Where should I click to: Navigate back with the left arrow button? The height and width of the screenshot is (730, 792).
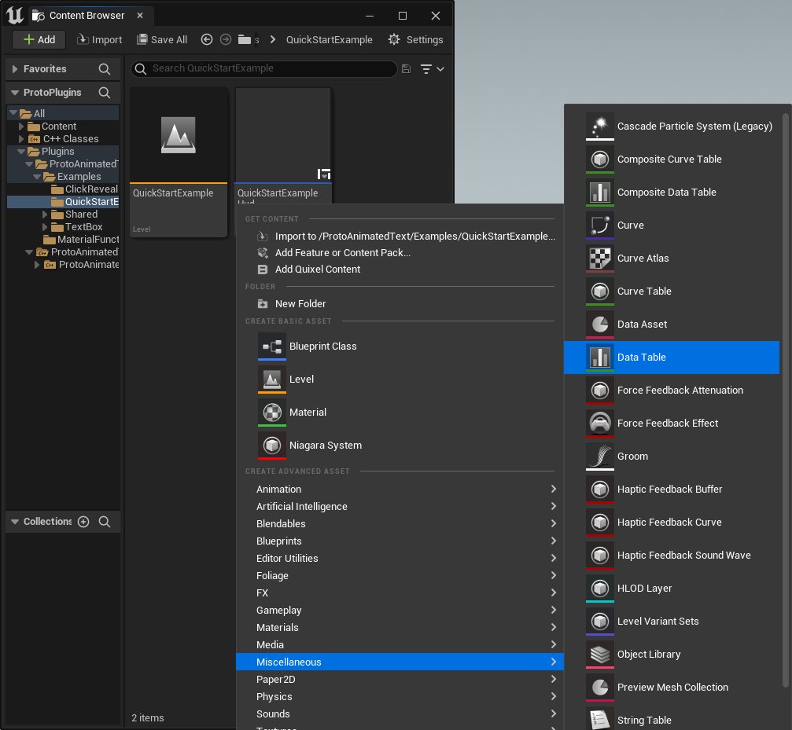(207, 39)
